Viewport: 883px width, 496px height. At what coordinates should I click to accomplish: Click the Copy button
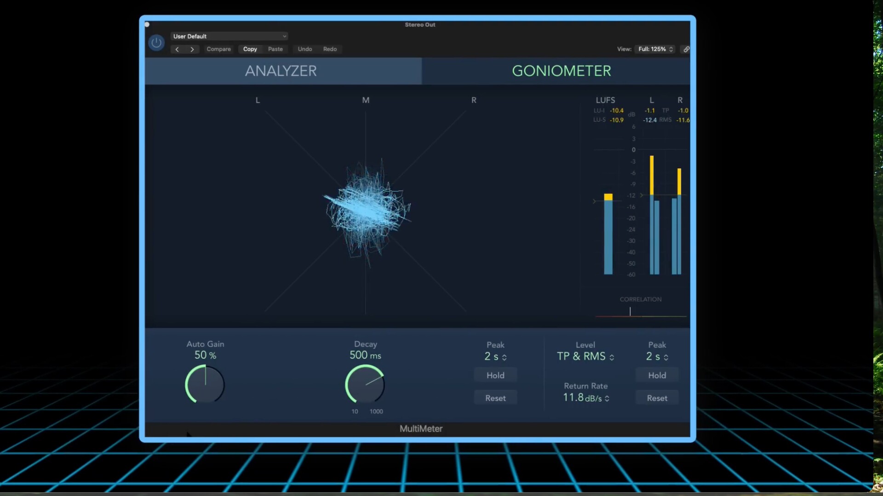pos(250,49)
